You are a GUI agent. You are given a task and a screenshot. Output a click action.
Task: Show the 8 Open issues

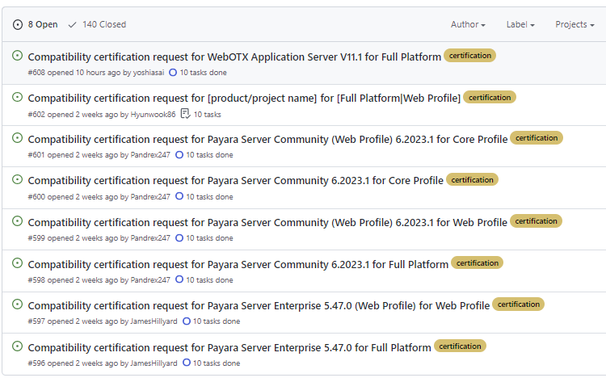[36, 24]
